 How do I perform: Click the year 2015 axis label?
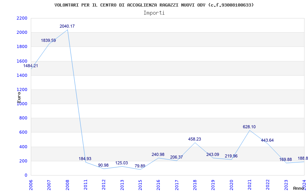[x=140, y=185]
